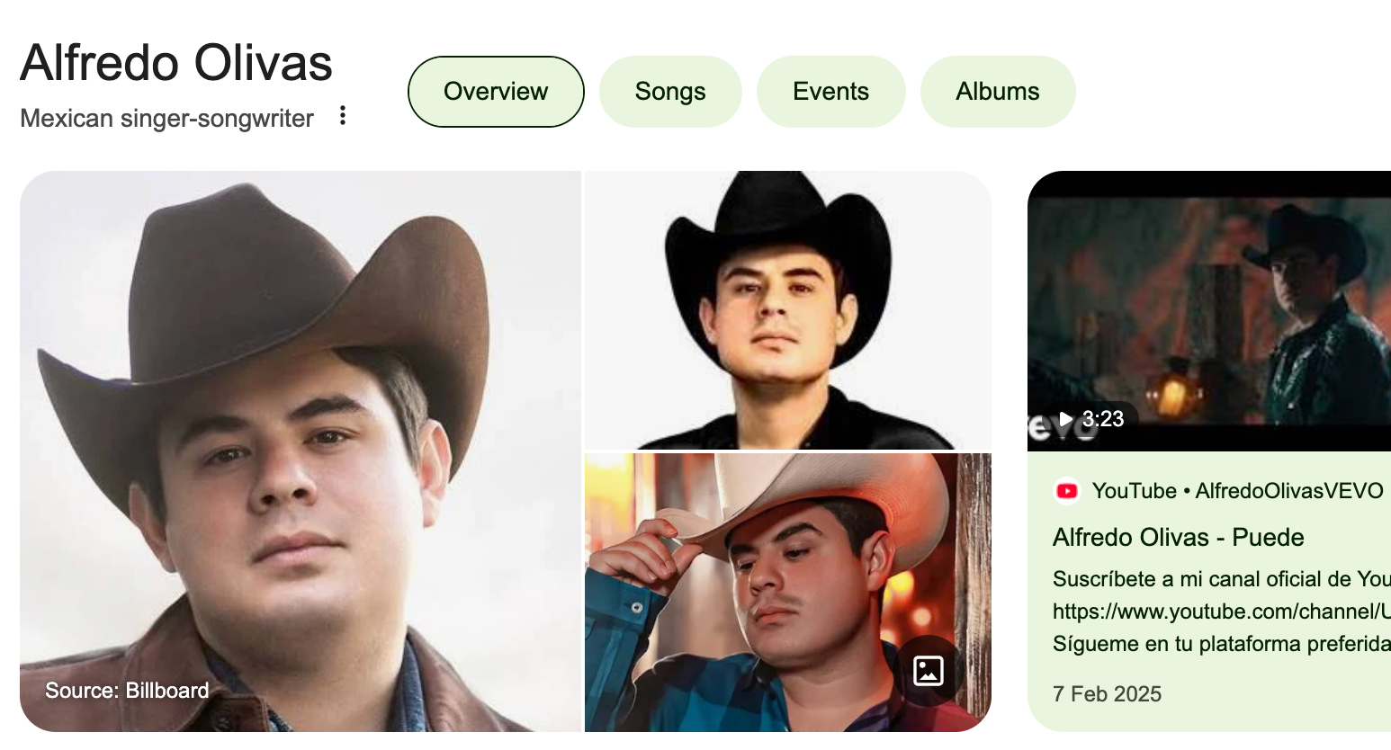
Task: Click the AlfredoOlivasVEVO channel name
Action: [1288, 491]
